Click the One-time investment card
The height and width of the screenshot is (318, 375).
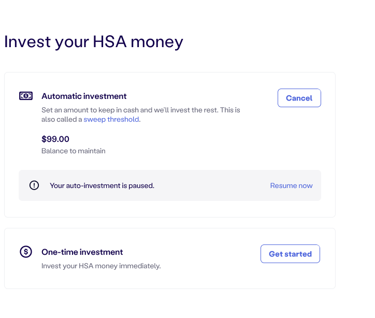click(170, 258)
